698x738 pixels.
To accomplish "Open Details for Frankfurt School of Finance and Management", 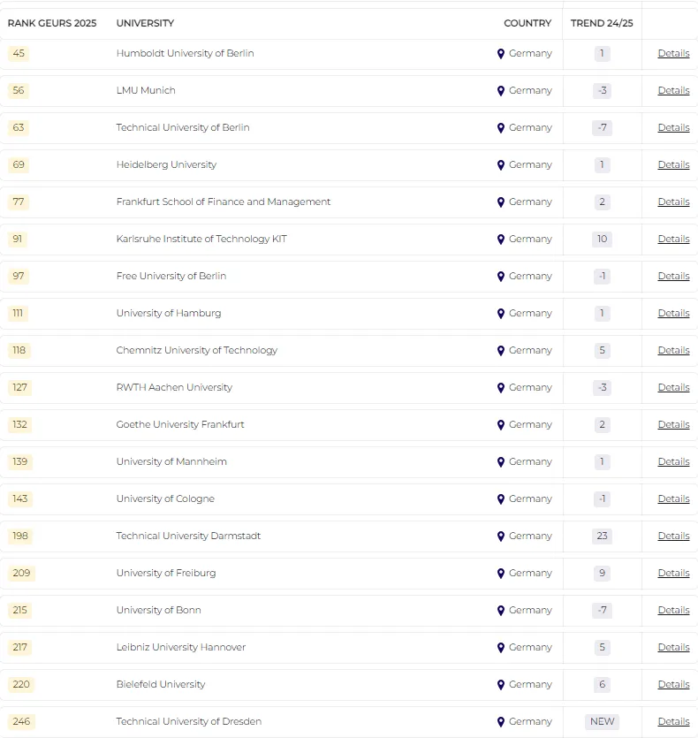I will (x=673, y=202).
